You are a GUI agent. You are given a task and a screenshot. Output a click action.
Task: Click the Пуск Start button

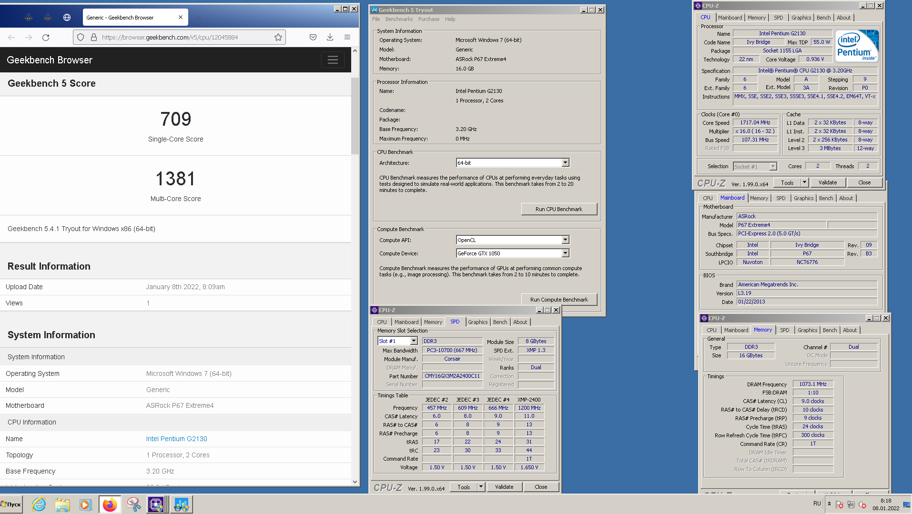(11, 504)
